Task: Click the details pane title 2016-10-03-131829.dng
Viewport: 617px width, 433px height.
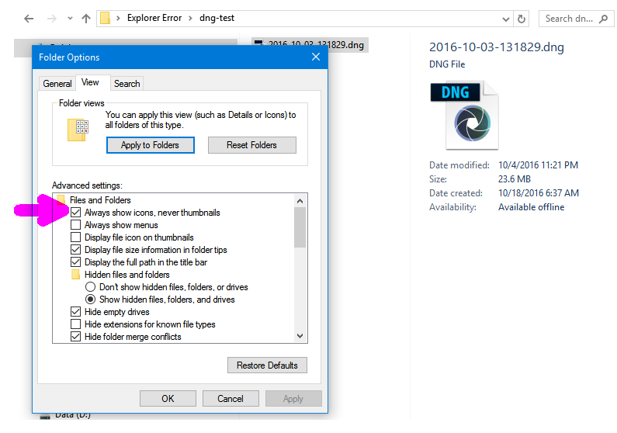Action: click(497, 47)
